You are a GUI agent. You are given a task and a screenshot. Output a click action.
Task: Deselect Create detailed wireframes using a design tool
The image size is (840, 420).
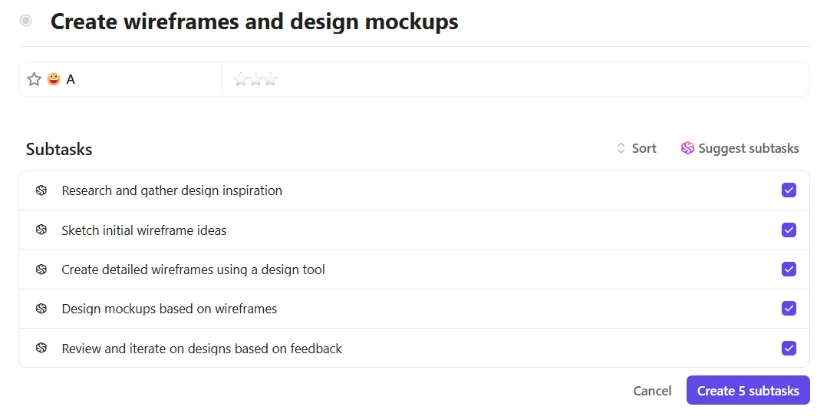tap(789, 269)
